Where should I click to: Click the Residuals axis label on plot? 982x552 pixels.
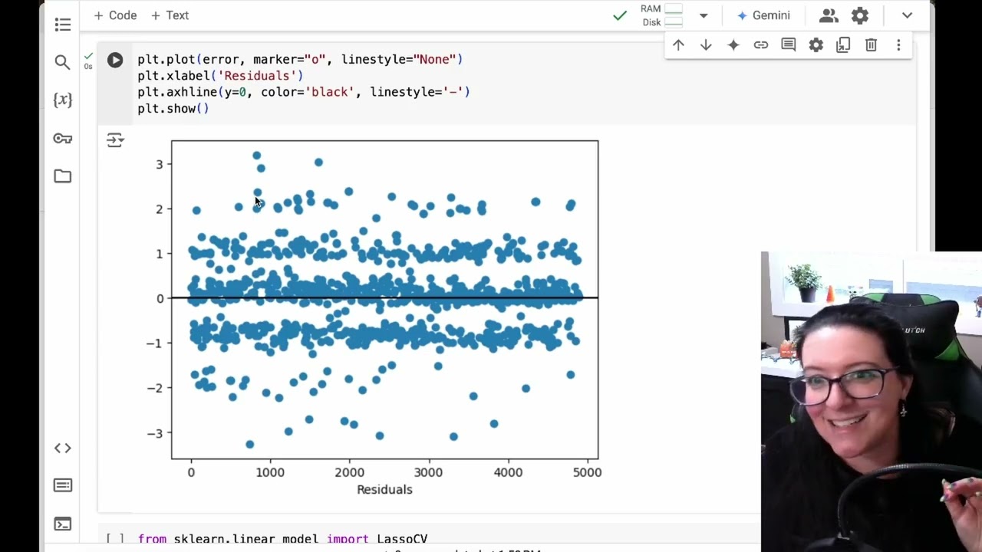click(x=384, y=489)
